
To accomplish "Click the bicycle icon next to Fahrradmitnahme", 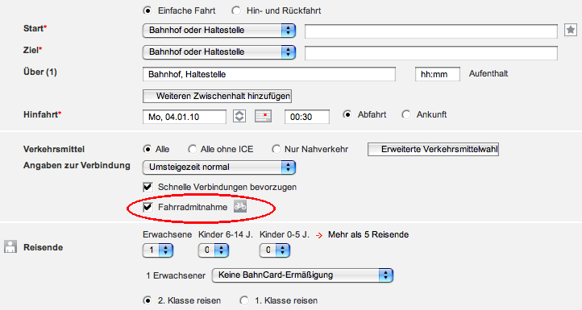I will click(240, 206).
